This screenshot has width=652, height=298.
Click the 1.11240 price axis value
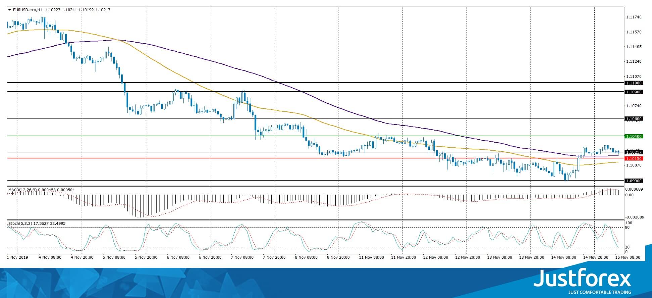[634, 62]
